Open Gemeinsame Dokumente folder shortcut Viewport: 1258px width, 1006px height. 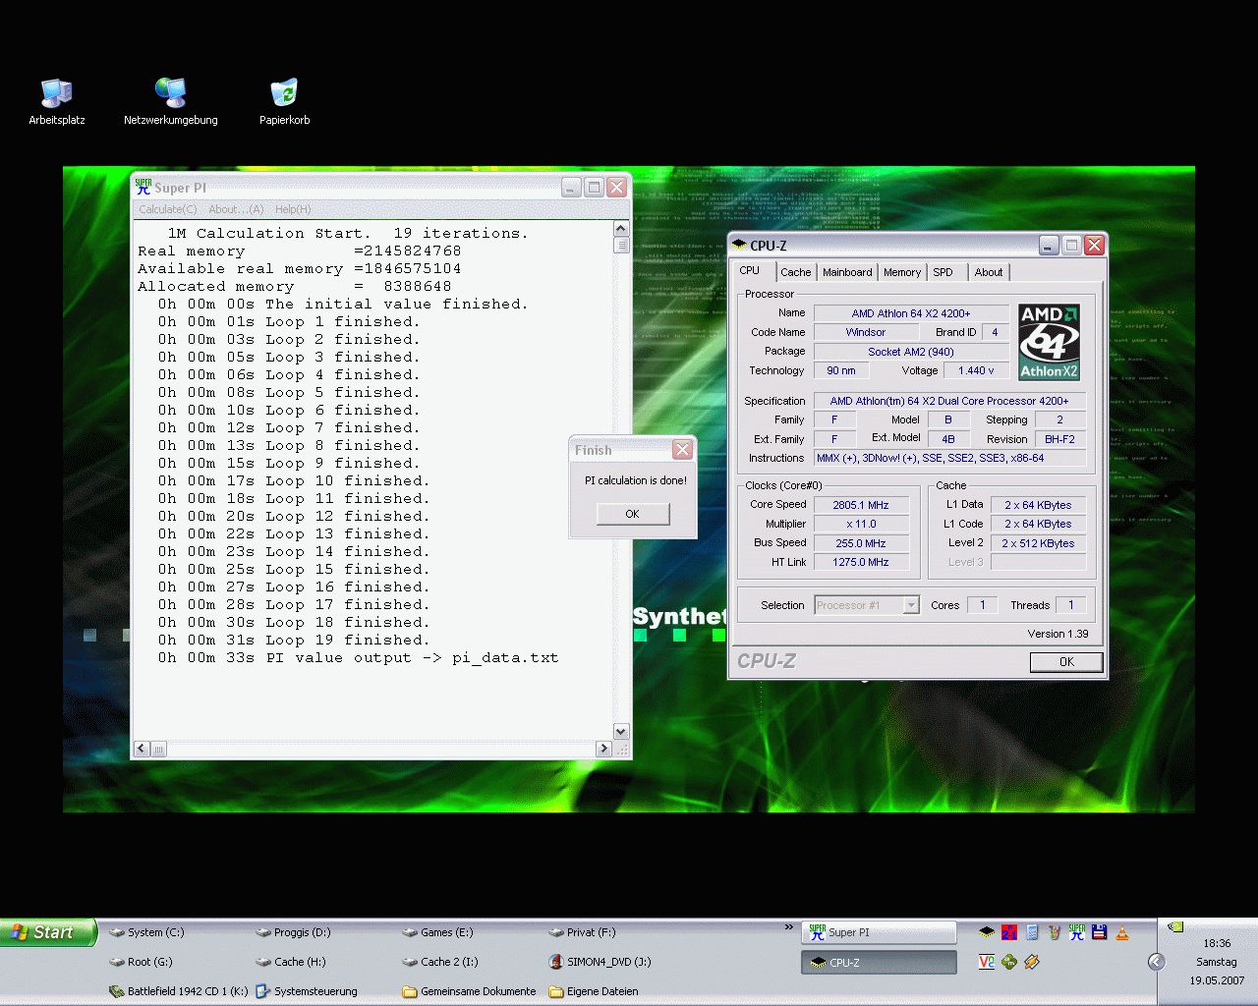point(470,991)
